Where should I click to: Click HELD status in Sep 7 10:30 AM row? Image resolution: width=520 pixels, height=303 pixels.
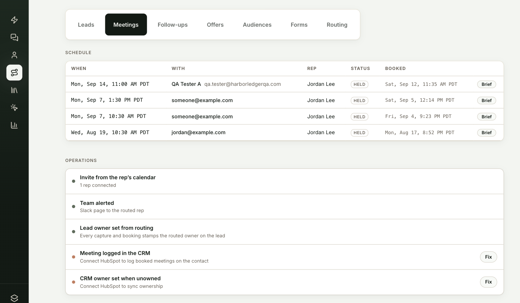click(x=359, y=117)
